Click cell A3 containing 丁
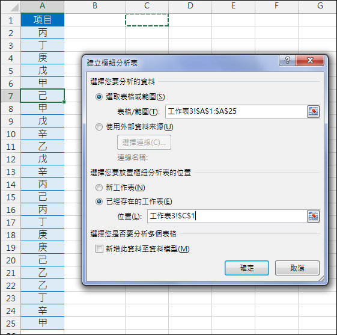 (42, 45)
